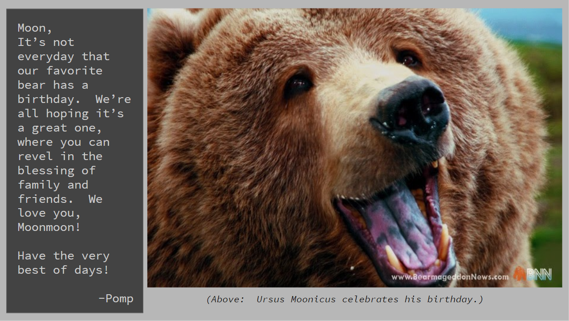Click the 'everyday that' text line
This screenshot has height=321, width=569.
click(x=64, y=57)
